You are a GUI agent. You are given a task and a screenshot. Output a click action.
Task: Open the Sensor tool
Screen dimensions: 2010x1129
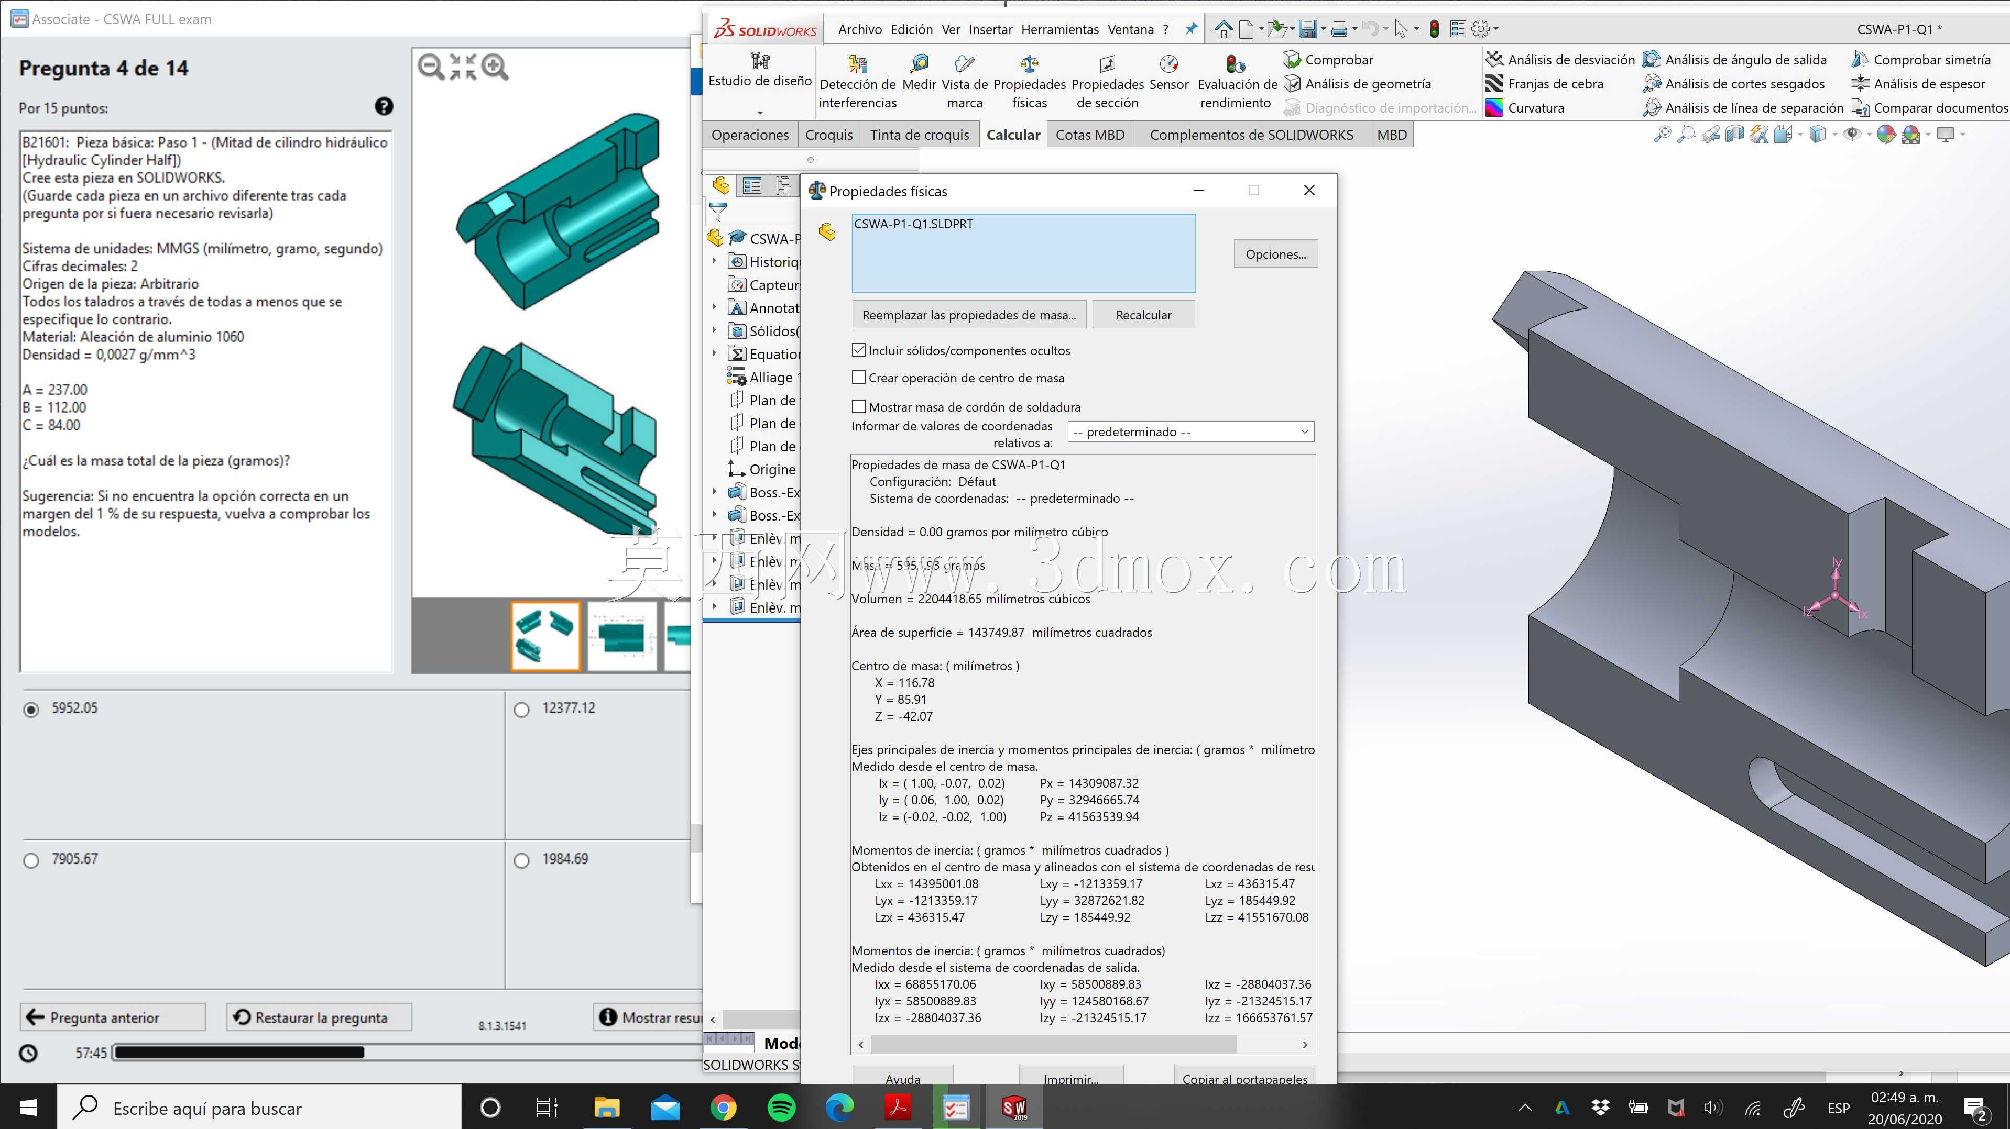[x=1169, y=73]
